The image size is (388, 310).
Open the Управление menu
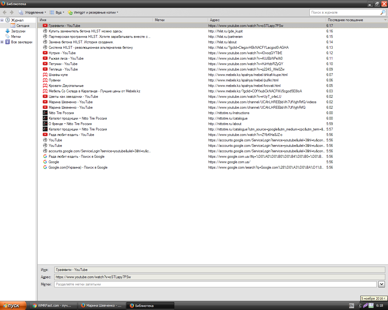[32, 12]
